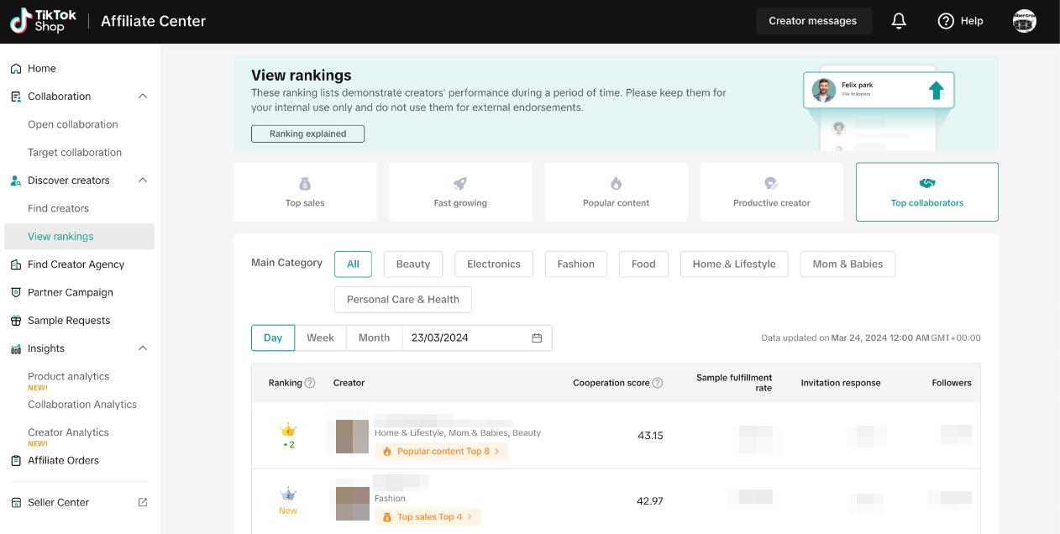This screenshot has height=534, width=1060.
Task: Click the calendar icon in date field
Action: pyautogui.click(x=537, y=338)
